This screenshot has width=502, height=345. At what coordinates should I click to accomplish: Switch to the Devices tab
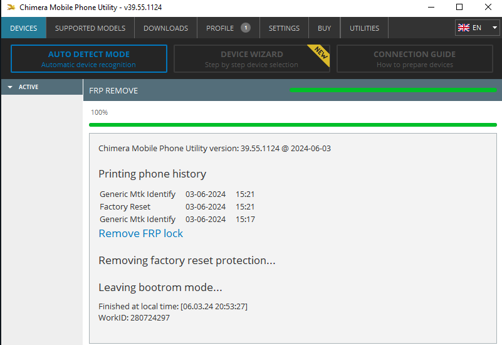coord(23,28)
